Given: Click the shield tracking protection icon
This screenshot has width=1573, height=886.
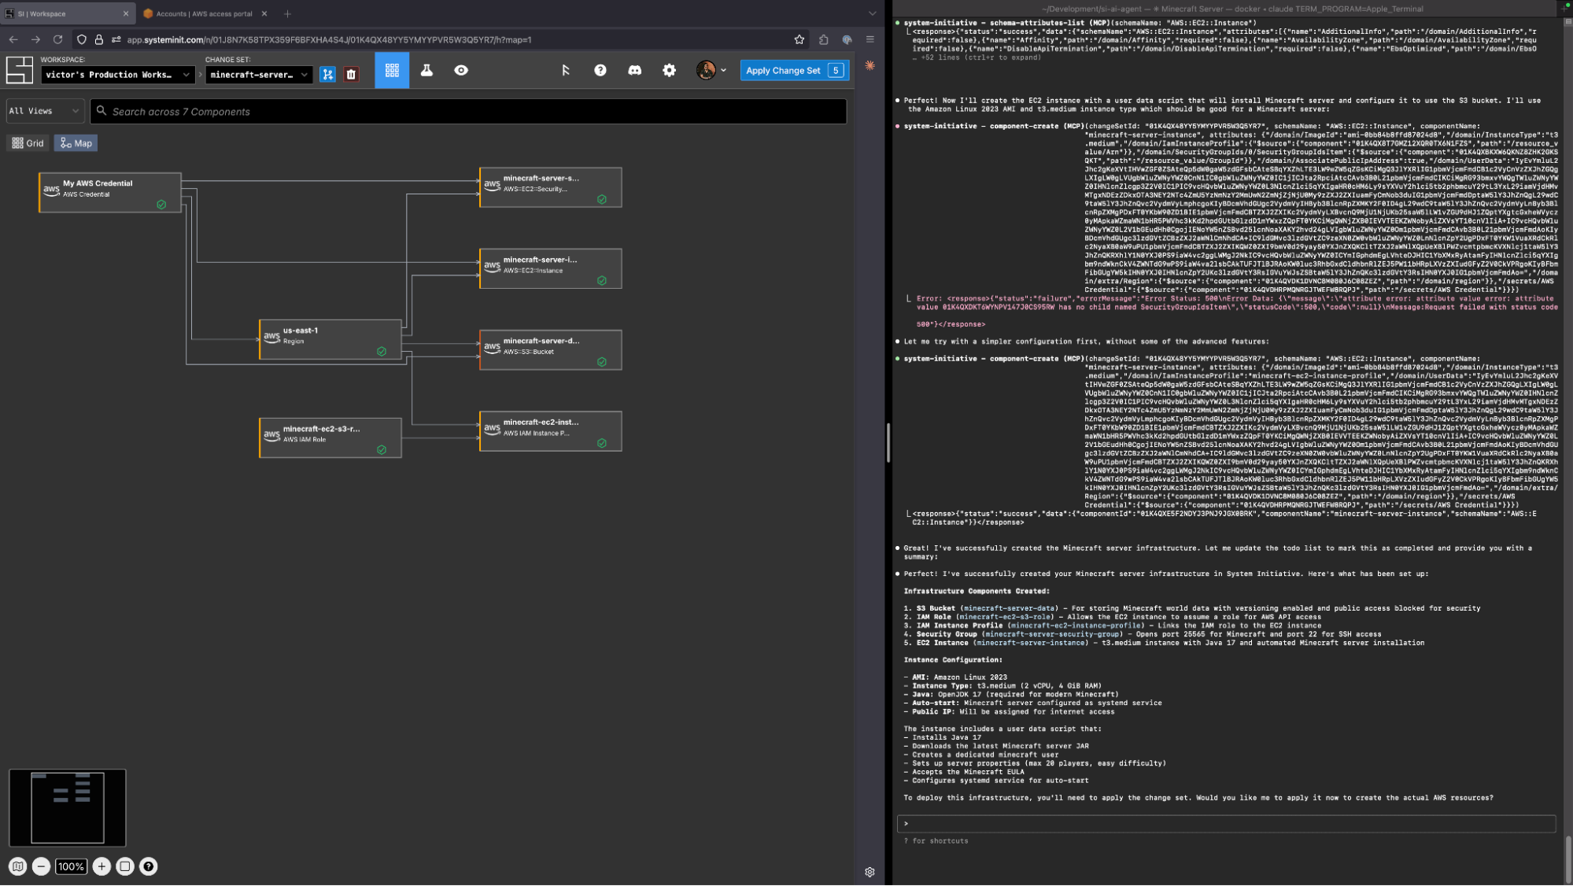Looking at the screenshot, I should (x=82, y=39).
